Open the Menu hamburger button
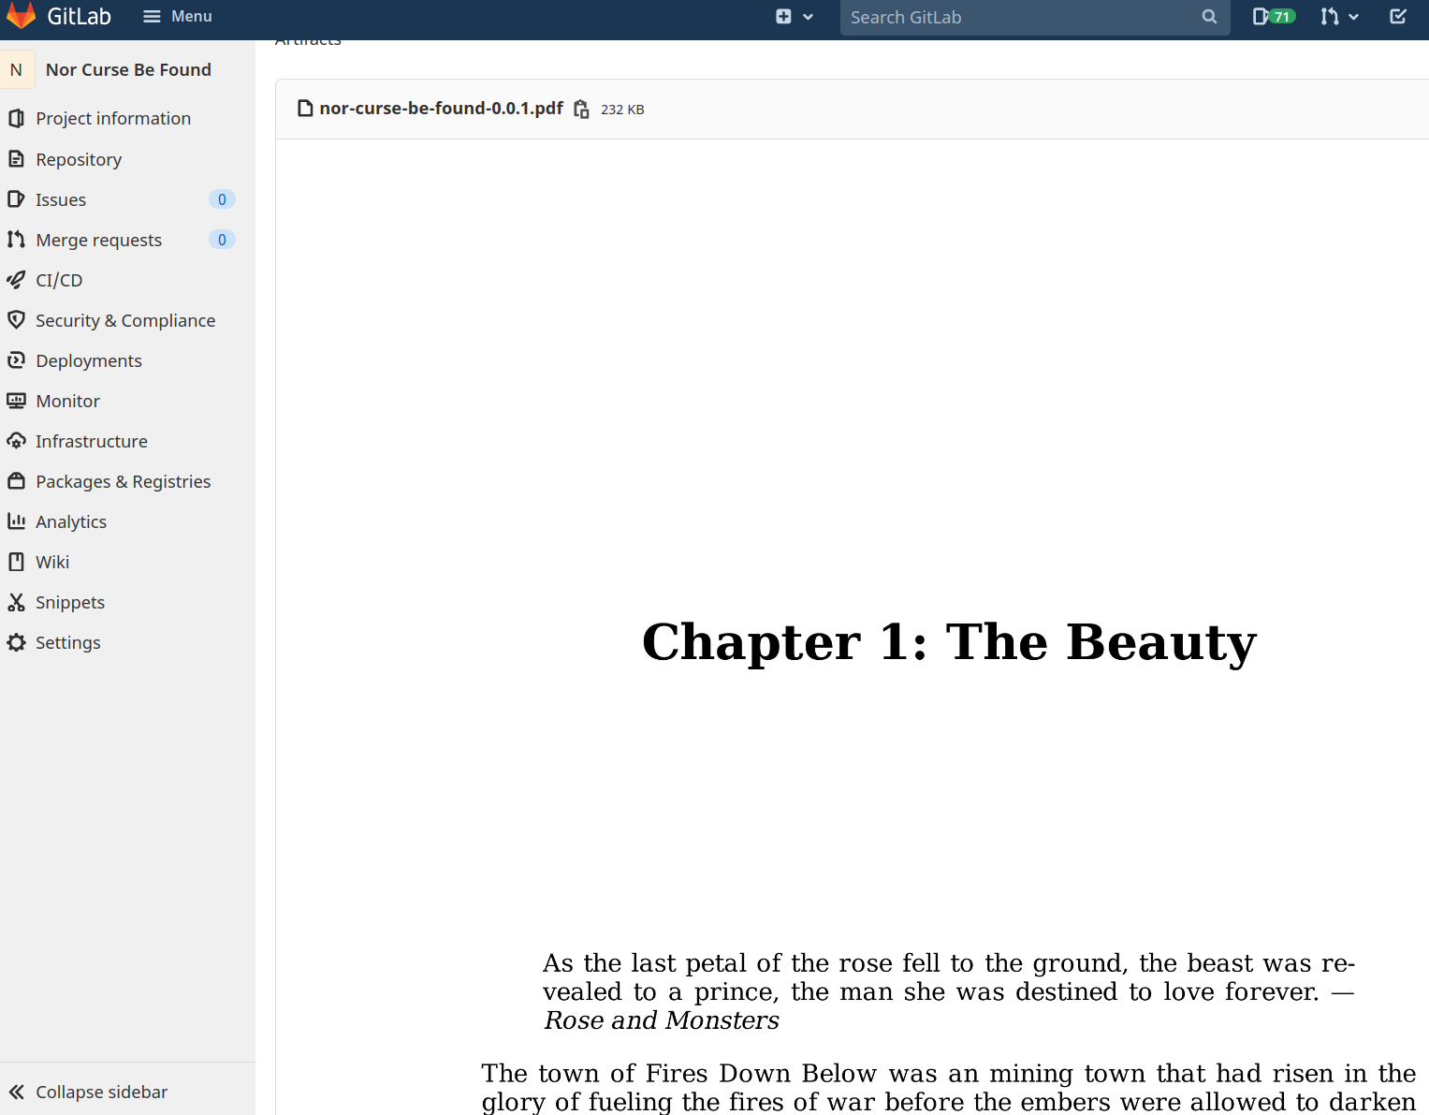1429x1115 pixels. pos(177,16)
